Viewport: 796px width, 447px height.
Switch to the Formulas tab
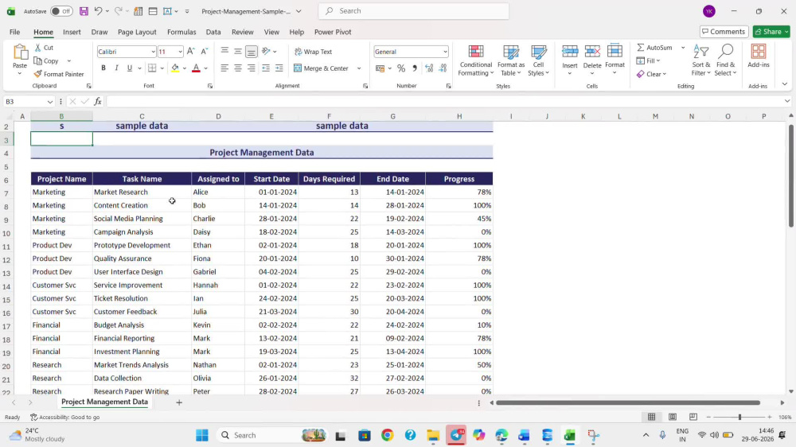pyautogui.click(x=181, y=32)
